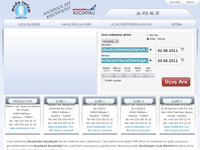Open 360 Derece Görünüm under ŞUBE 2

click(x=100, y=130)
